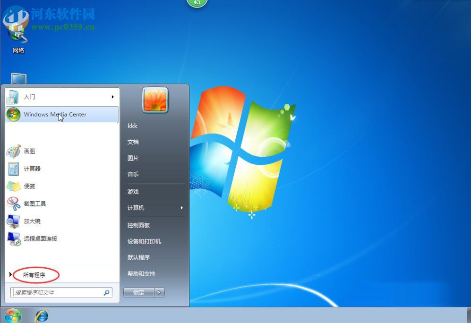Expand the shutdown options arrow beside Lock

159,292
